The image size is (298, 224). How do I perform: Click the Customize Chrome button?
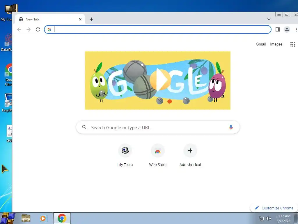(x=274, y=208)
